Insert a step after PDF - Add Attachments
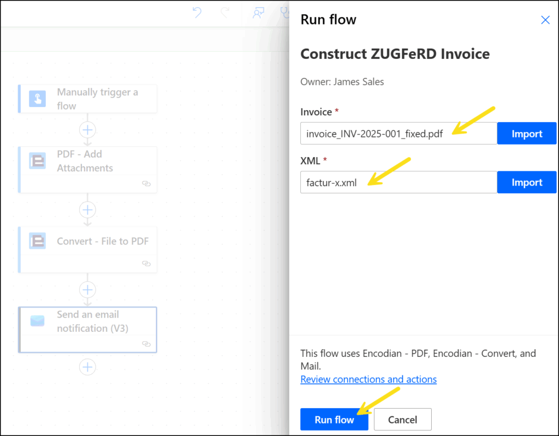The height and width of the screenshot is (436, 559). click(x=87, y=210)
